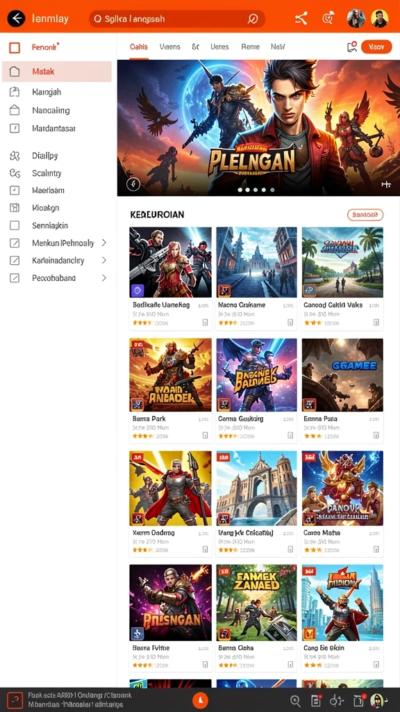Open the share icon in top bar

click(x=301, y=19)
